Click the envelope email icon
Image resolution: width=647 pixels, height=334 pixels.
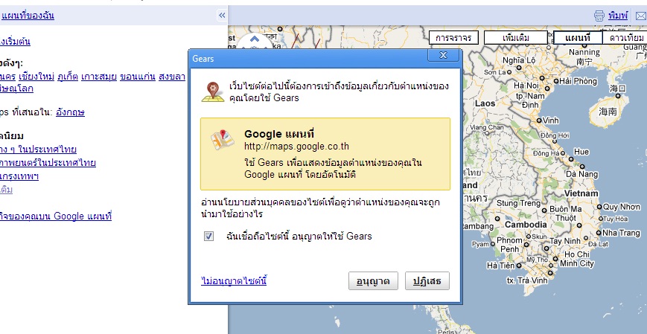tap(641, 16)
